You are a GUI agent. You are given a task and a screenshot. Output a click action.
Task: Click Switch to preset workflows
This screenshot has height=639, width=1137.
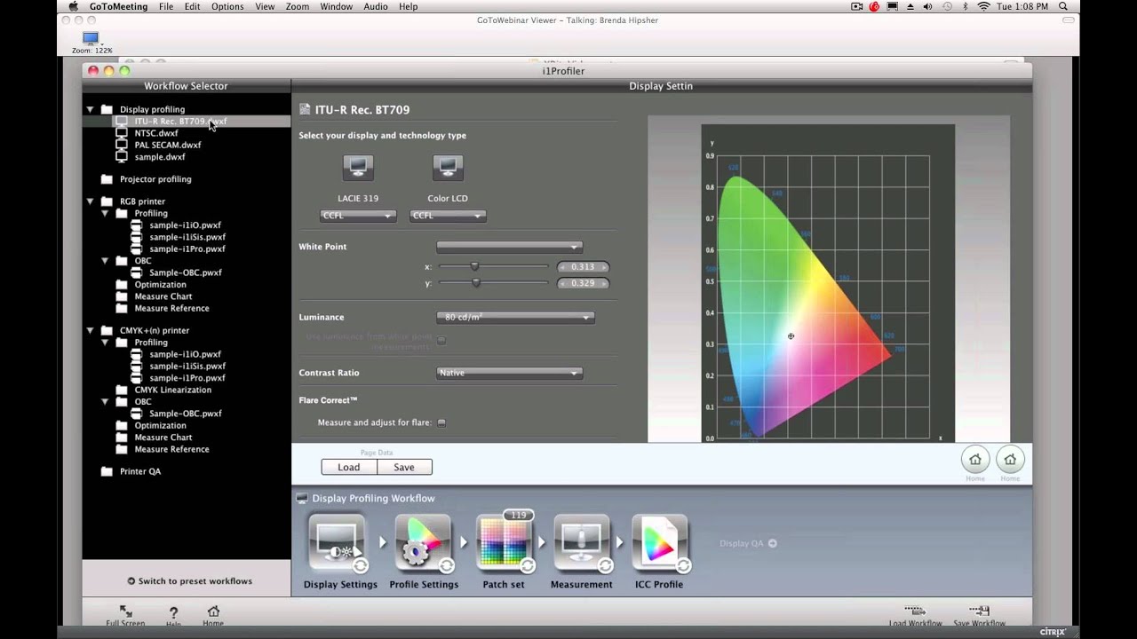pos(189,581)
